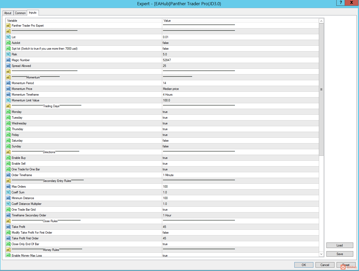Edit the Lot value 0.01
This screenshot has width=359, height=271.
coord(240,37)
